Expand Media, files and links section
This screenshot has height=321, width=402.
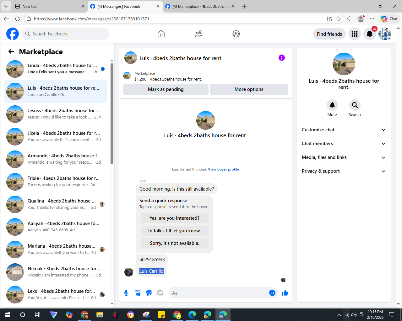coord(344,157)
